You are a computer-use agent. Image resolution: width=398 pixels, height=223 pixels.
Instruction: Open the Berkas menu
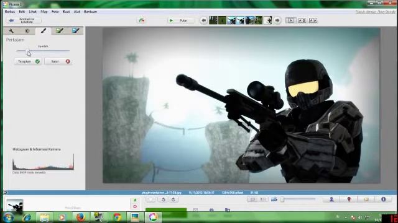[10, 12]
